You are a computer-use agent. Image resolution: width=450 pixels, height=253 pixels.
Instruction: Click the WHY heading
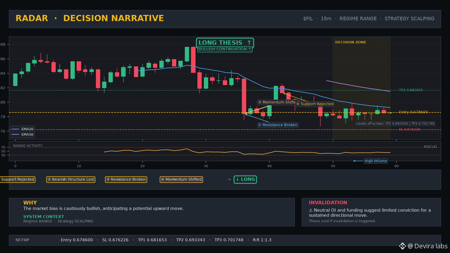30,203
